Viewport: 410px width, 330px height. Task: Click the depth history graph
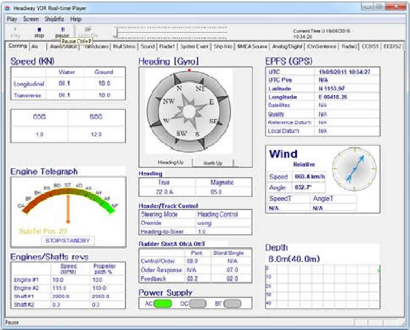[x=322, y=287]
